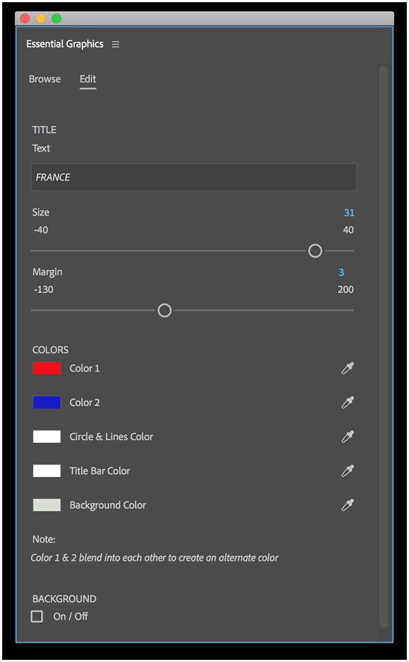
Task: Select the Edit tab
Action: 88,79
